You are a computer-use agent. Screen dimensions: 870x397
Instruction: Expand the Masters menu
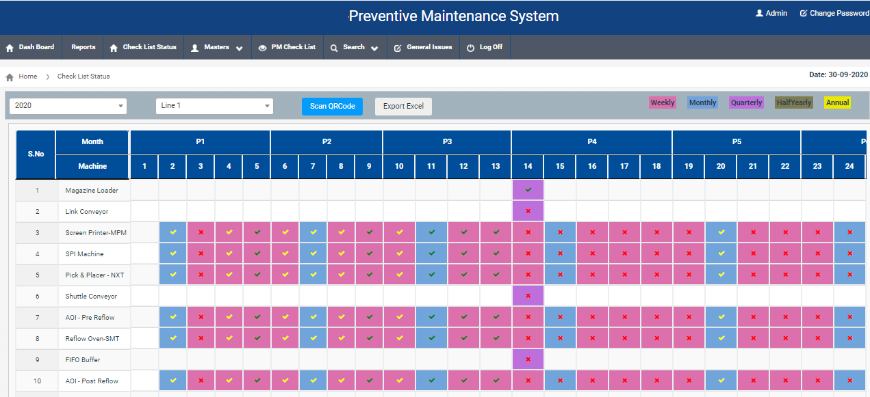click(x=216, y=47)
